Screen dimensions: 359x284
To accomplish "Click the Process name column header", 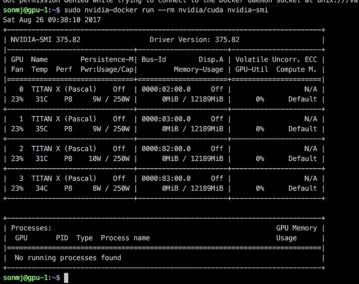I will 125,238.
